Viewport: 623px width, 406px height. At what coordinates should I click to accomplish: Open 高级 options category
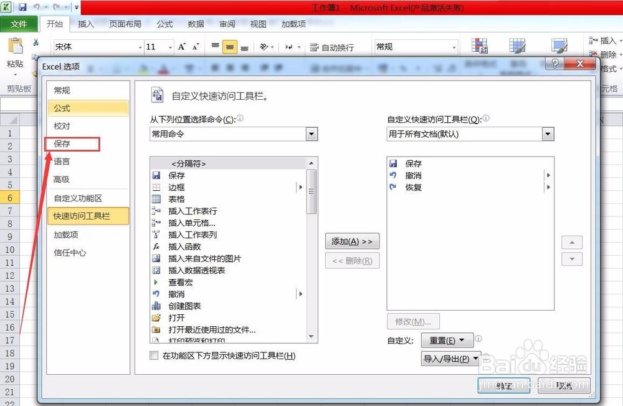coord(88,180)
